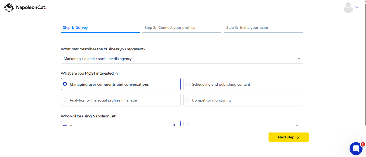Open the chat support bubble icon
This screenshot has height=157, width=366.
[x=356, y=148]
